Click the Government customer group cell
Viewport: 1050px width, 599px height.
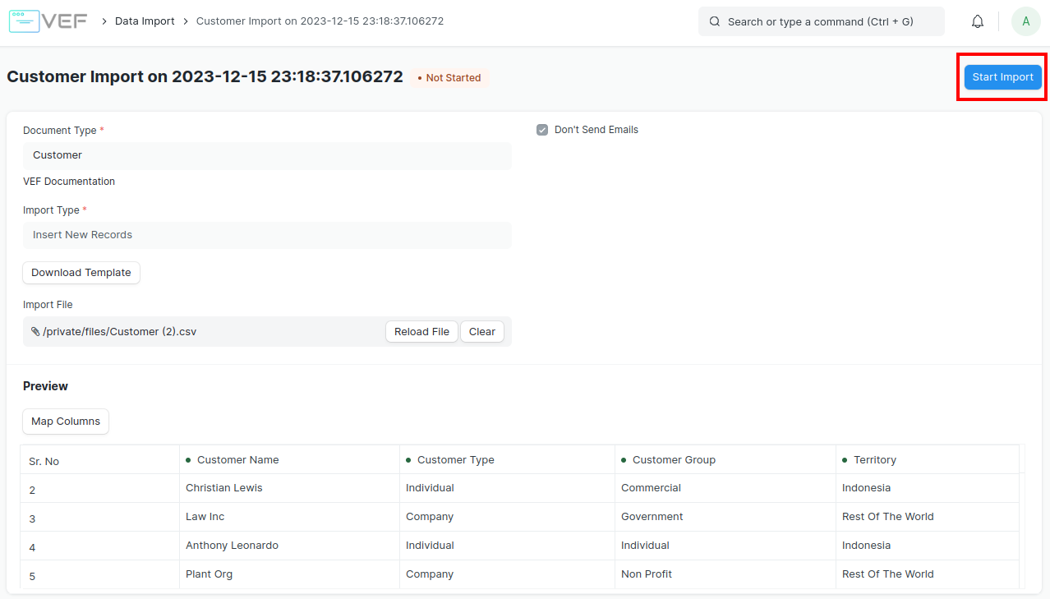725,517
